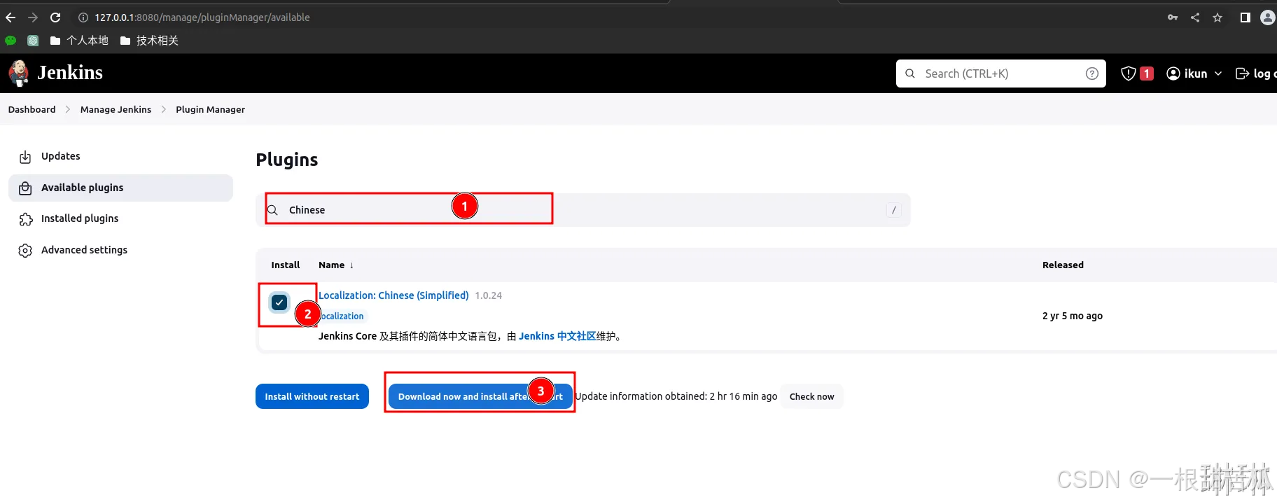Click the search help question mark icon
Image resolution: width=1277 pixels, height=502 pixels.
1092,74
